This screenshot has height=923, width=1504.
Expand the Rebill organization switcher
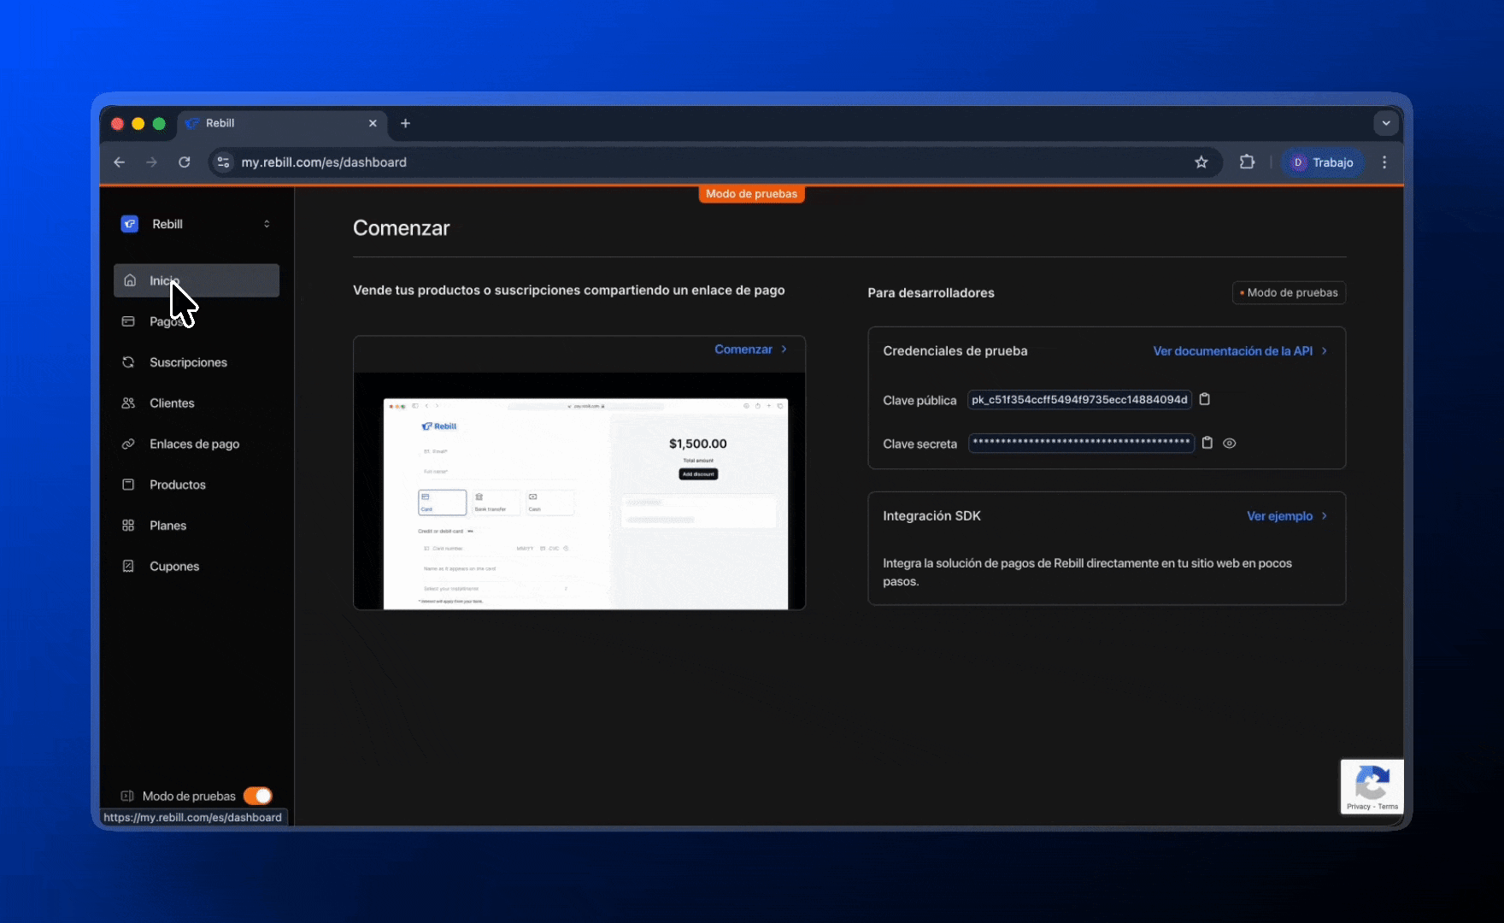pyautogui.click(x=267, y=224)
